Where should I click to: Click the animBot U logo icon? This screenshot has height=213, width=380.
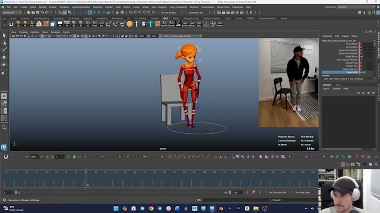(x=6, y=157)
